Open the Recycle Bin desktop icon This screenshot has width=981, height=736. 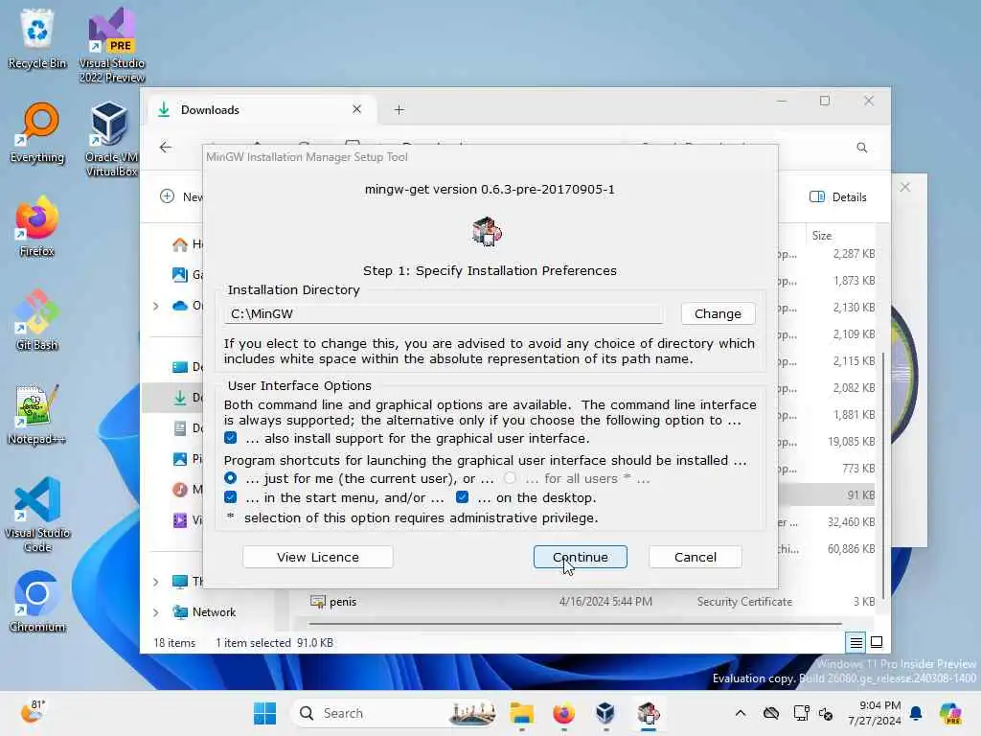(37, 37)
